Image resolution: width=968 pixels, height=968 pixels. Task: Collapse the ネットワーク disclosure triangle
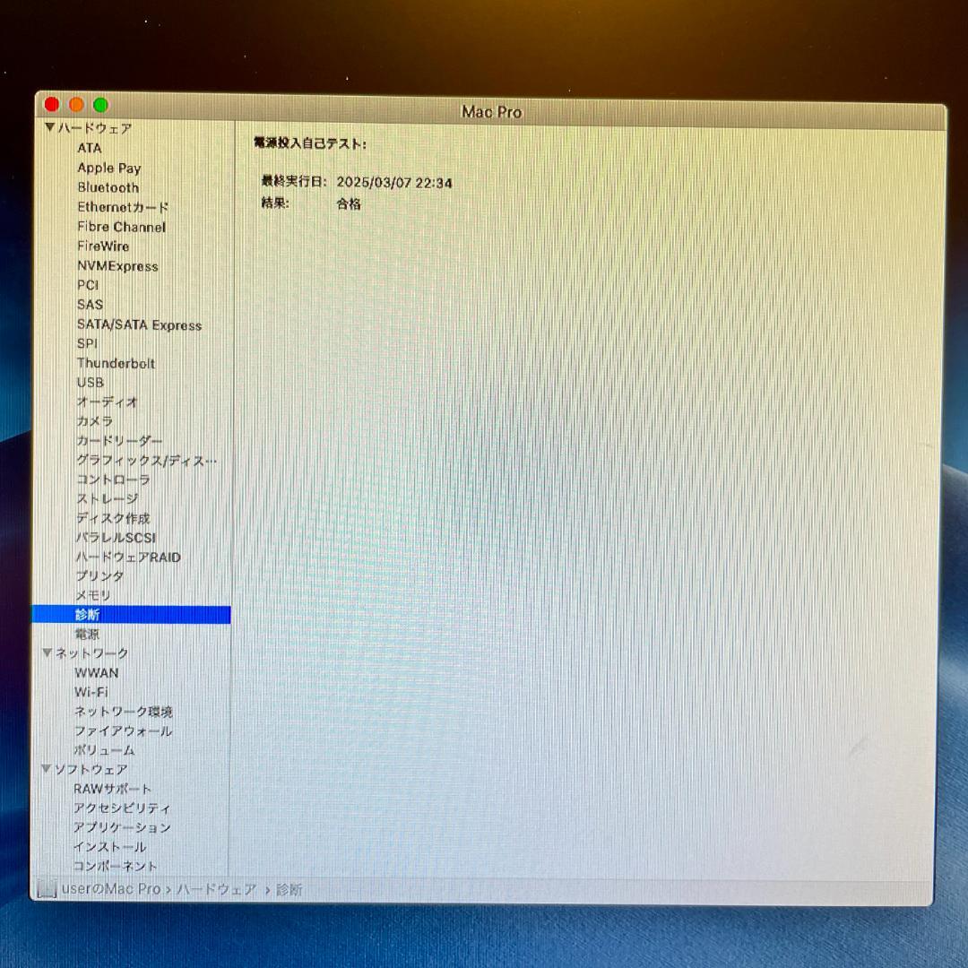(47, 653)
